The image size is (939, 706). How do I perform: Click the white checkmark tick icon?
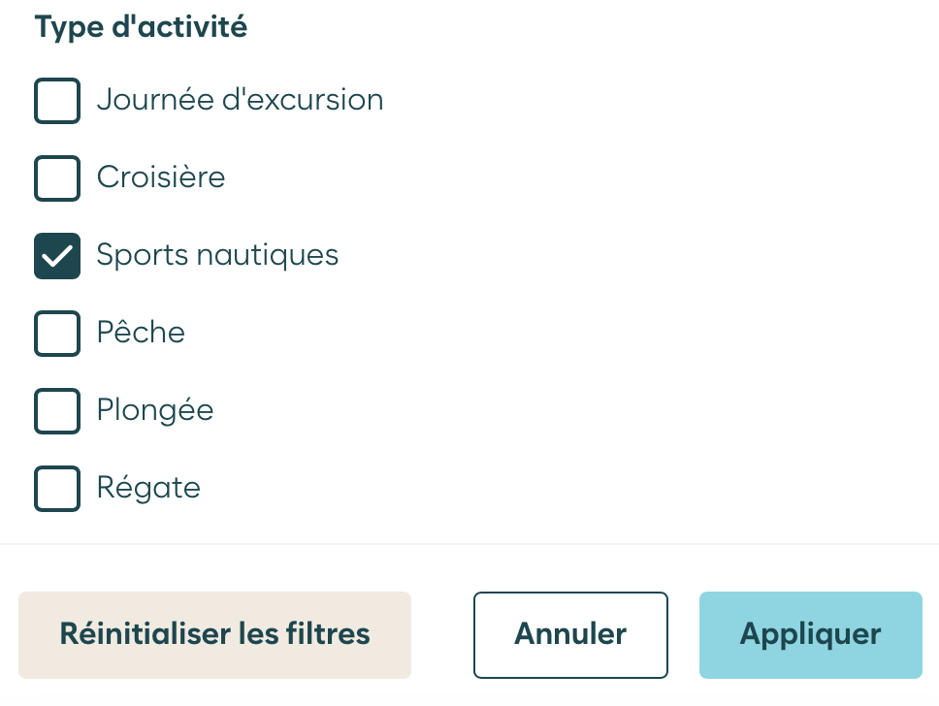[57, 256]
